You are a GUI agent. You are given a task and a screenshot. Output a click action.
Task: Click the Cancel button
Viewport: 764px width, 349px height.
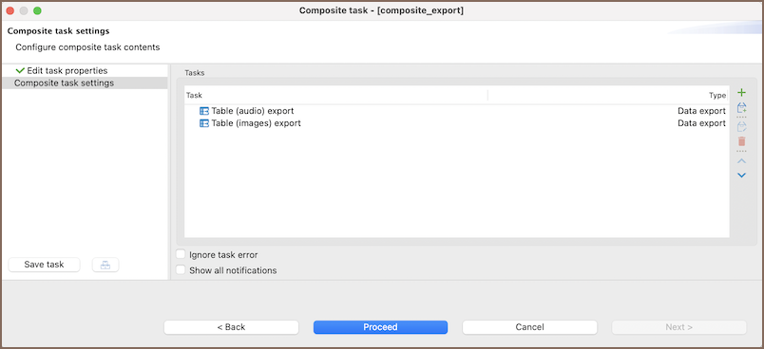click(x=529, y=327)
